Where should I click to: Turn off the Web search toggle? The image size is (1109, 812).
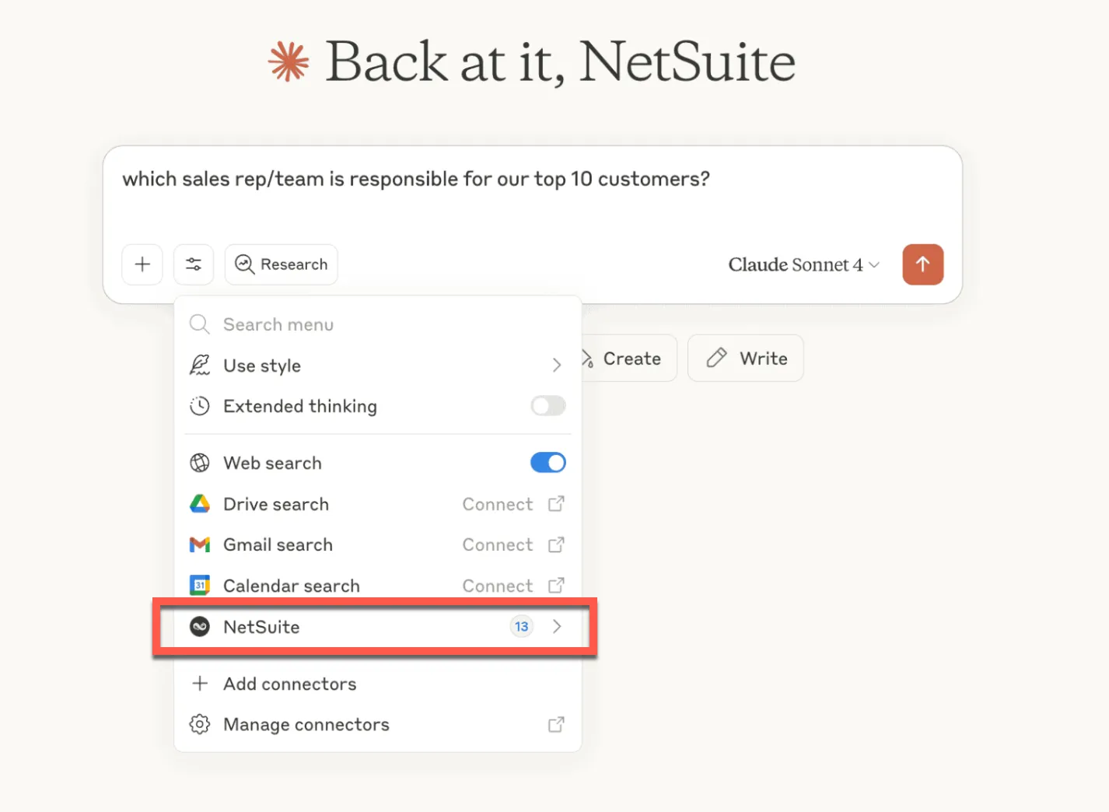click(x=548, y=463)
